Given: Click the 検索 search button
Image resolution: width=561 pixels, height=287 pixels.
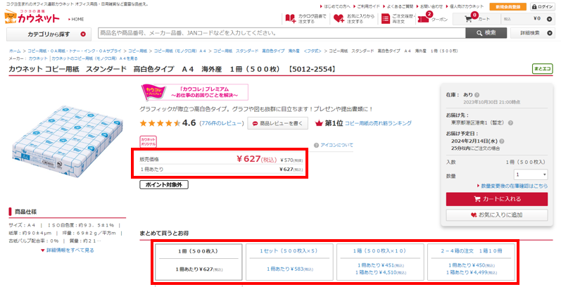Looking at the screenshot, I should pos(486,33).
